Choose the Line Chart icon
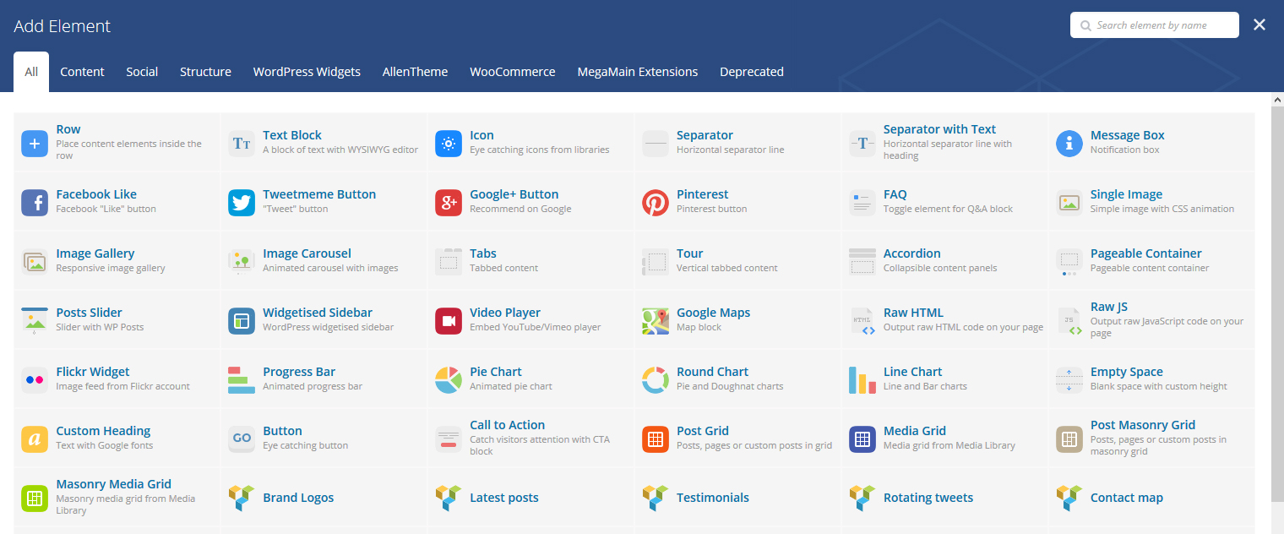Viewport: 1284px width, 534px height. pyautogui.click(x=862, y=380)
